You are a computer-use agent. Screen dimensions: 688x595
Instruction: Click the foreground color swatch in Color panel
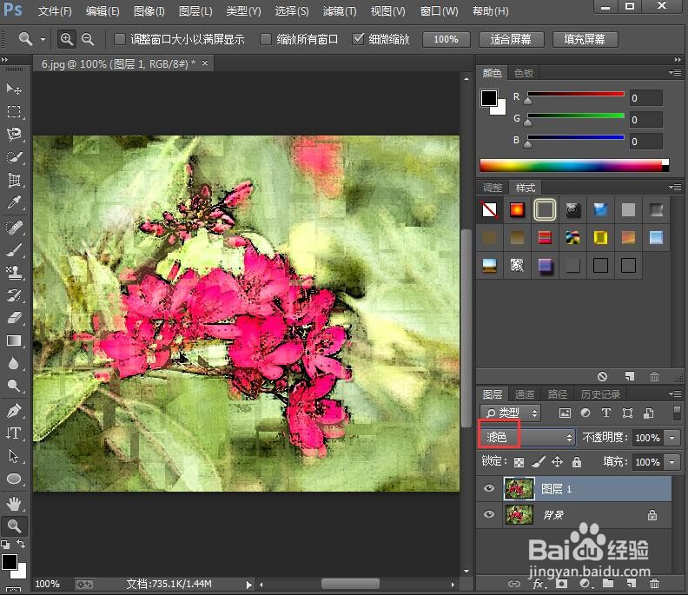pyautogui.click(x=489, y=98)
